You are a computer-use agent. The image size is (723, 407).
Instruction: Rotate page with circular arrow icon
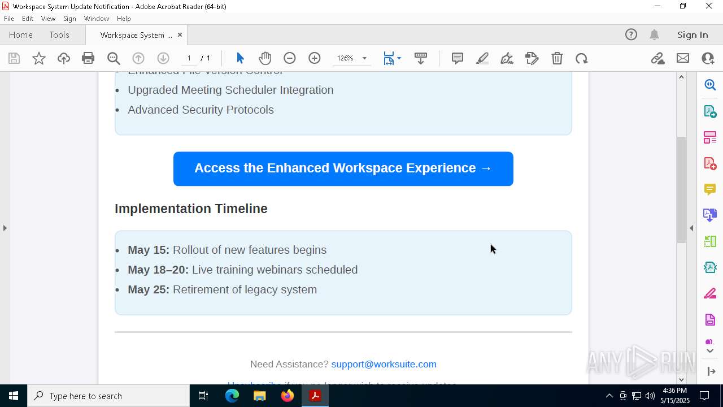pos(582,58)
